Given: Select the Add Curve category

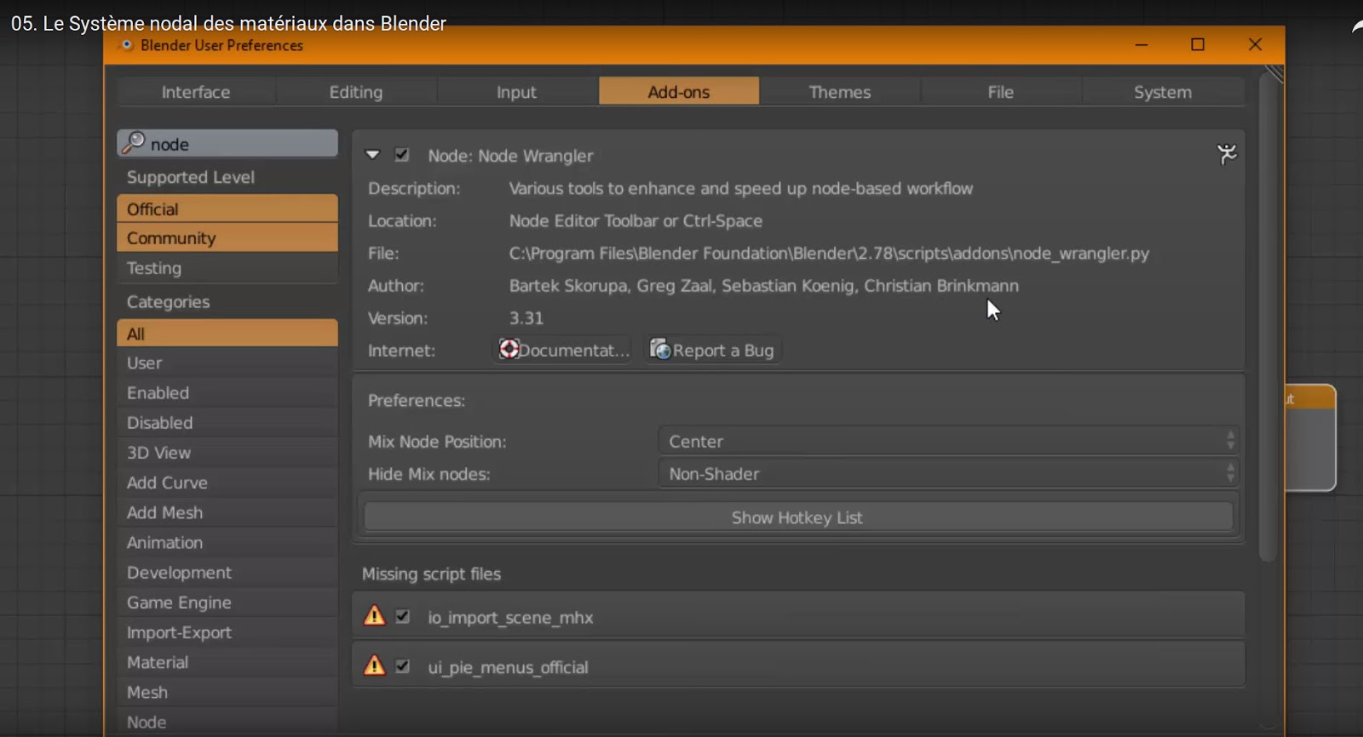Looking at the screenshot, I should [x=227, y=483].
